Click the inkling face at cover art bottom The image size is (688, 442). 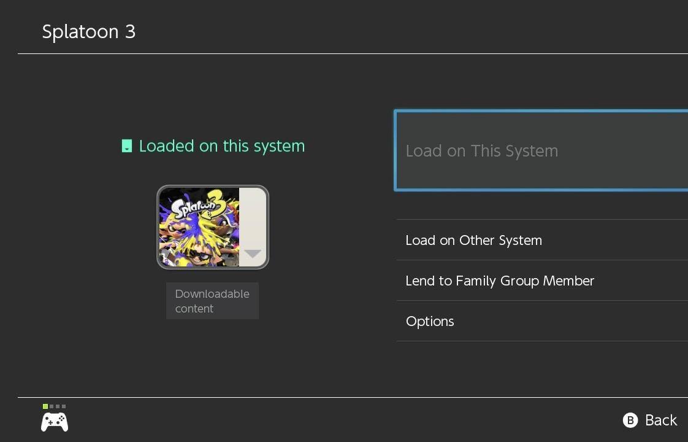pyautogui.click(x=197, y=257)
